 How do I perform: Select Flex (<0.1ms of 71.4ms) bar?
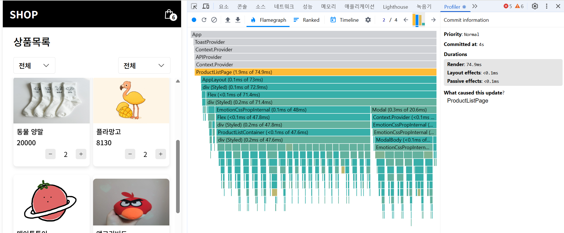pyautogui.click(x=321, y=95)
